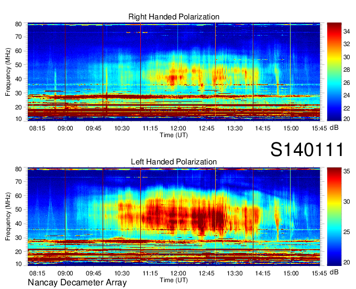The width and height of the screenshot is (356, 289).
Task: Click the Right Handed Polarization spectrogram
Action: (x=174, y=72)
